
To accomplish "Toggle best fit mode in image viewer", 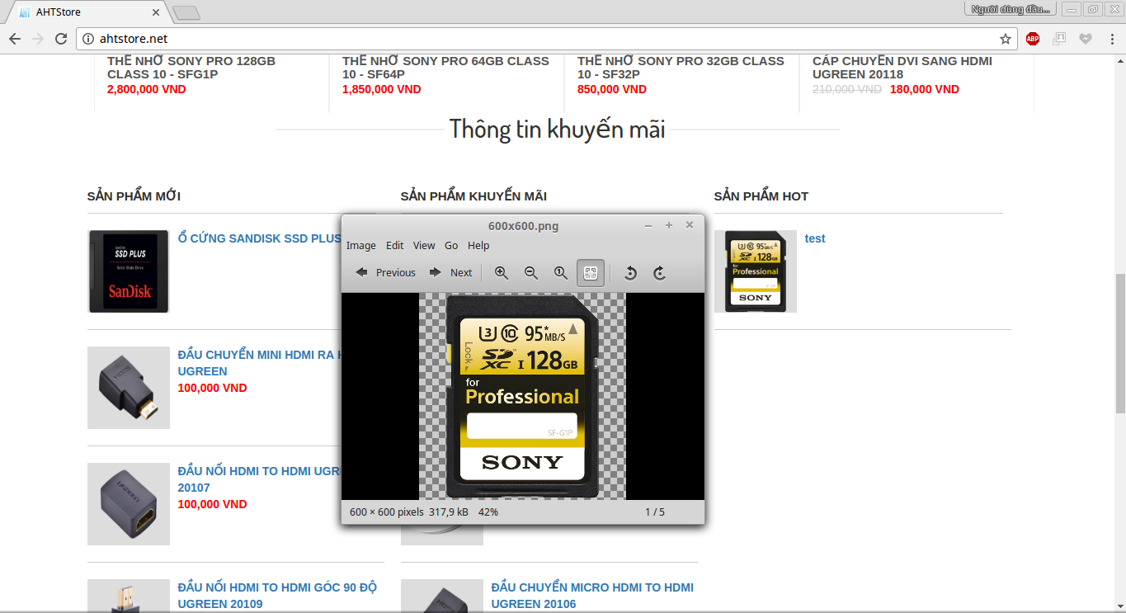I will 591,272.
